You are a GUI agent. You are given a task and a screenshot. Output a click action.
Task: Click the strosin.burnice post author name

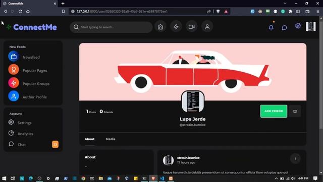point(188,158)
